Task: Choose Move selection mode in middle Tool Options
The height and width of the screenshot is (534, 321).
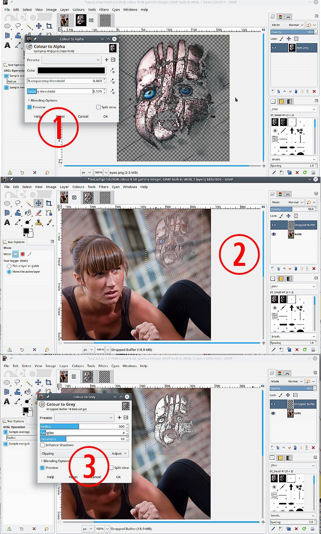Action: click(x=22, y=254)
